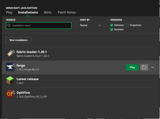Viewport: 160px width, 119px height.
Task: Click the warning triangle on fabric-loader
Action: (13, 51)
